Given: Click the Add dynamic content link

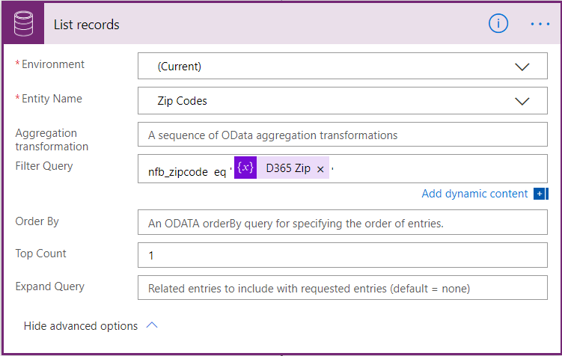Looking at the screenshot, I should tap(474, 194).
